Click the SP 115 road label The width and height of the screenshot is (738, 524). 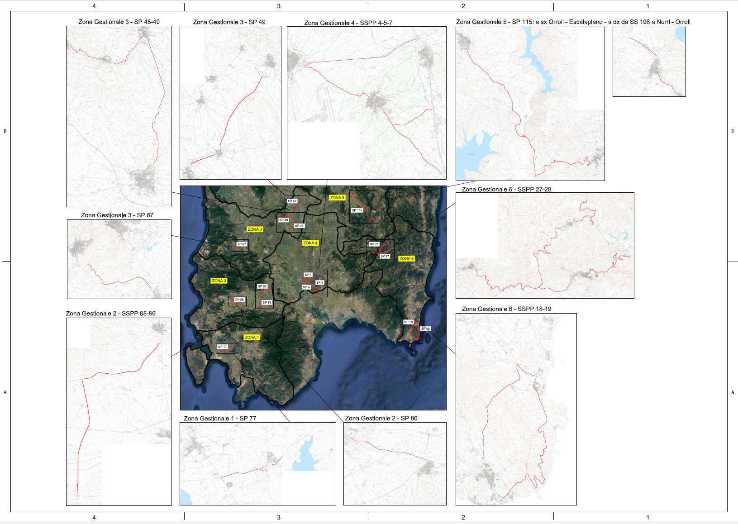click(357, 210)
